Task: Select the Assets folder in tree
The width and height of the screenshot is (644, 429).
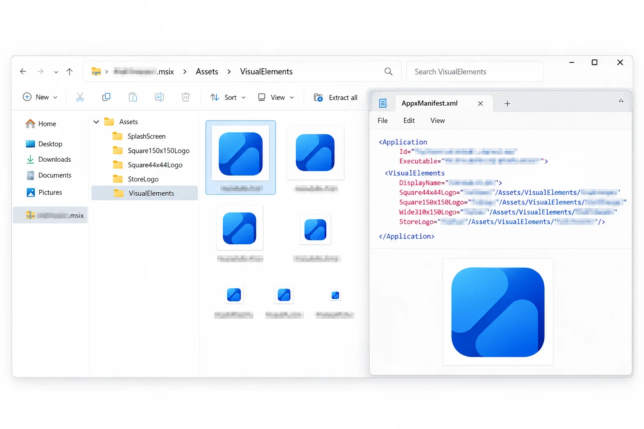Action: (x=121, y=122)
